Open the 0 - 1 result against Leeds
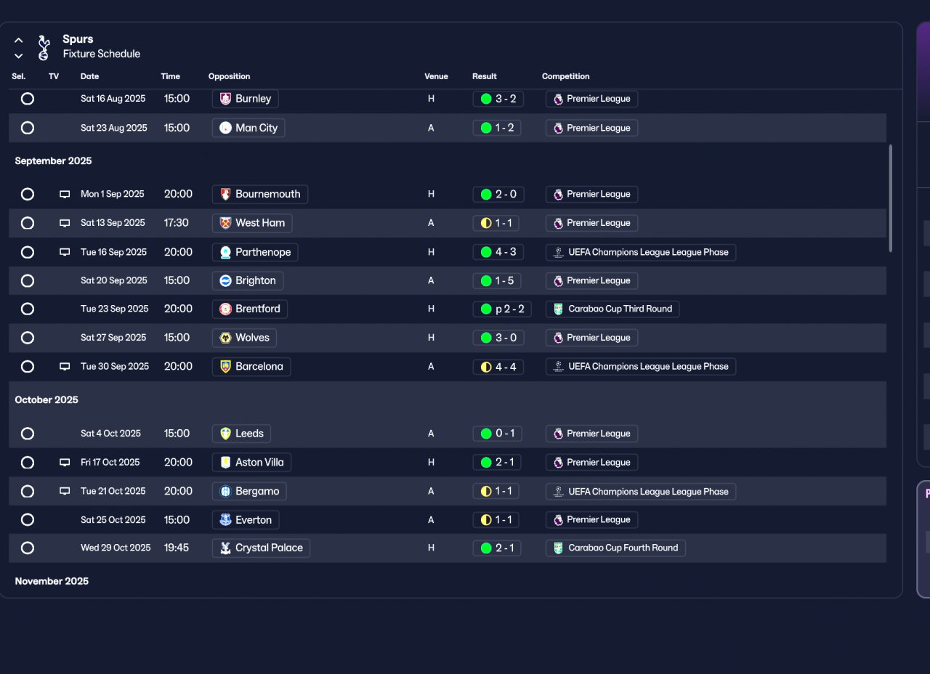This screenshot has width=930, height=674. [498, 434]
